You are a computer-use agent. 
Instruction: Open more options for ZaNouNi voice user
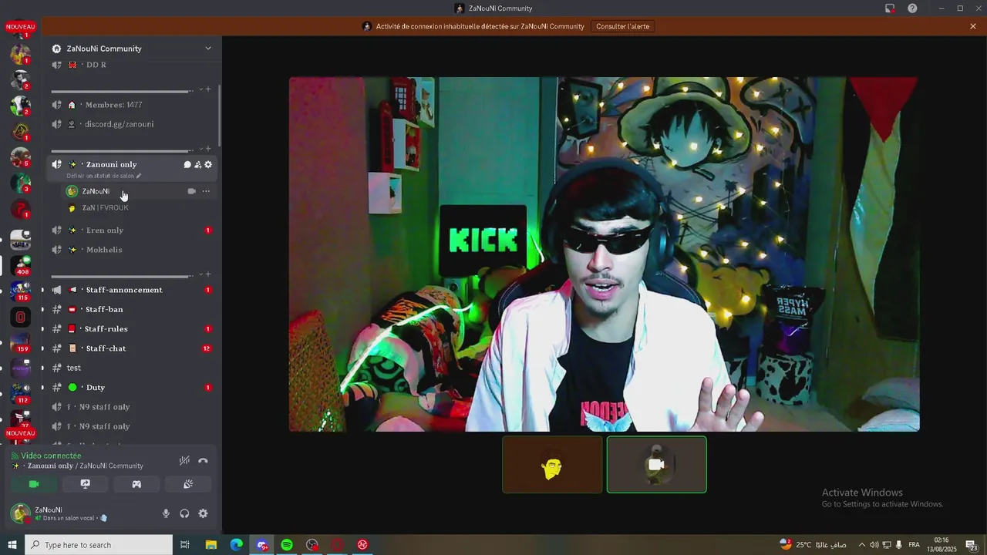(206, 191)
